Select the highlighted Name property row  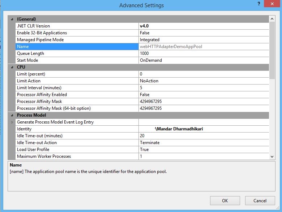pos(77,47)
